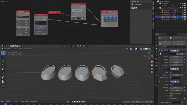Screen dimensions: 187x105
Task: Adjust the Weld Distance value slider
Action: pos(176,75)
